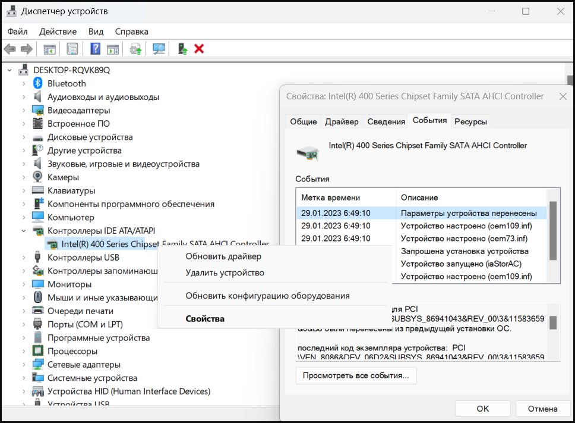Select event Устройство запущено (iaStorAC)
This screenshot has width=575, height=423.
click(461, 264)
